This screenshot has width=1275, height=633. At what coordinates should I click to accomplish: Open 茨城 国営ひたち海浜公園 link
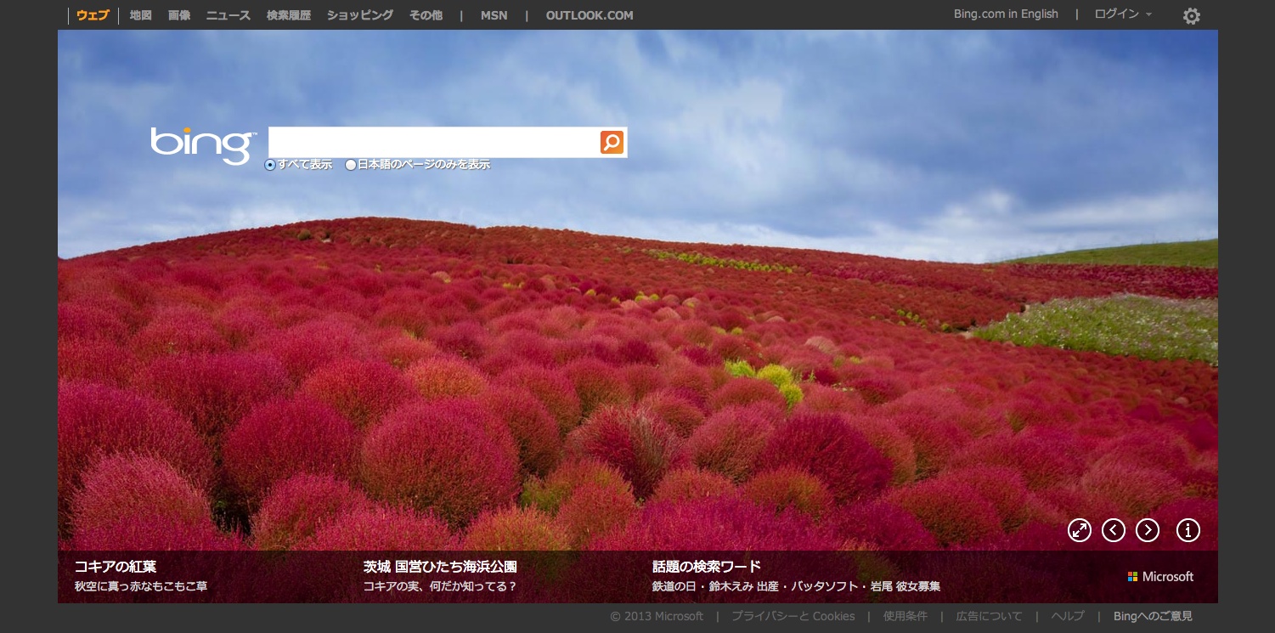coord(440,567)
